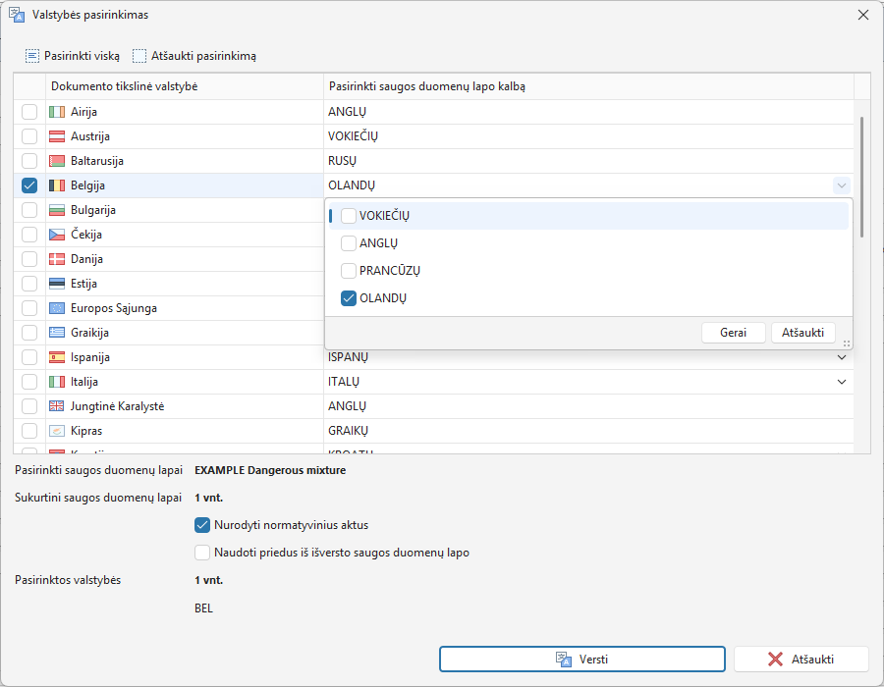Click the Dokumento tikslinė valstybė column header
Screen dimensions: 884x687
tap(185, 86)
